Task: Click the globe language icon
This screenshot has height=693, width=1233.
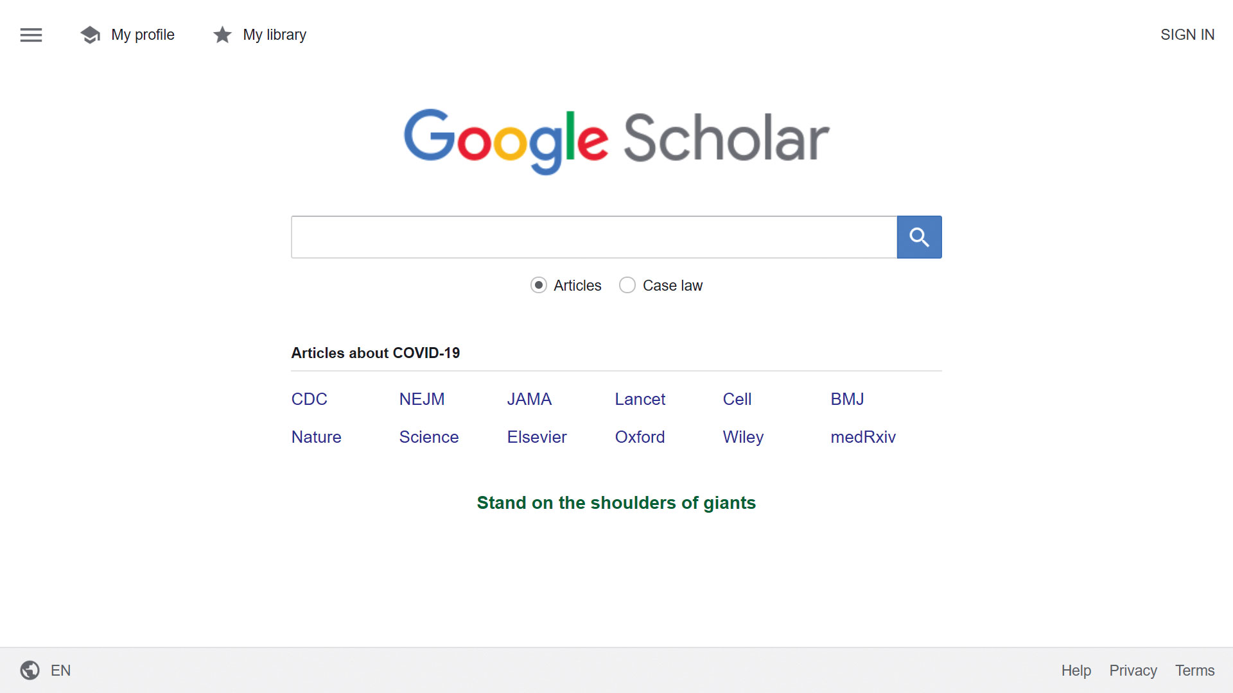Action: pyautogui.click(x=30, y=670)
